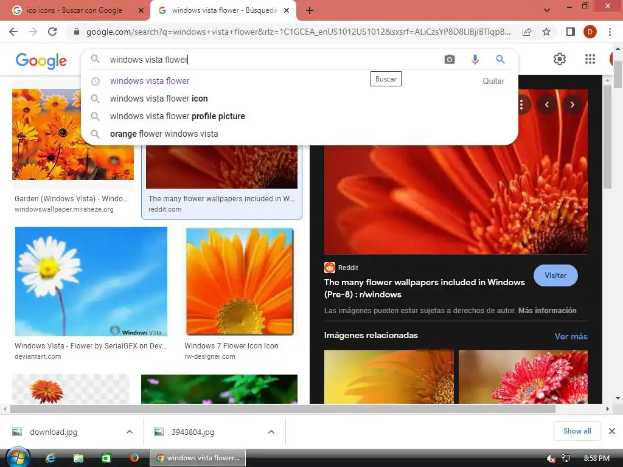Close the 'windows vista flower' tab
The image size is (623, 467).
pos(287,11)
